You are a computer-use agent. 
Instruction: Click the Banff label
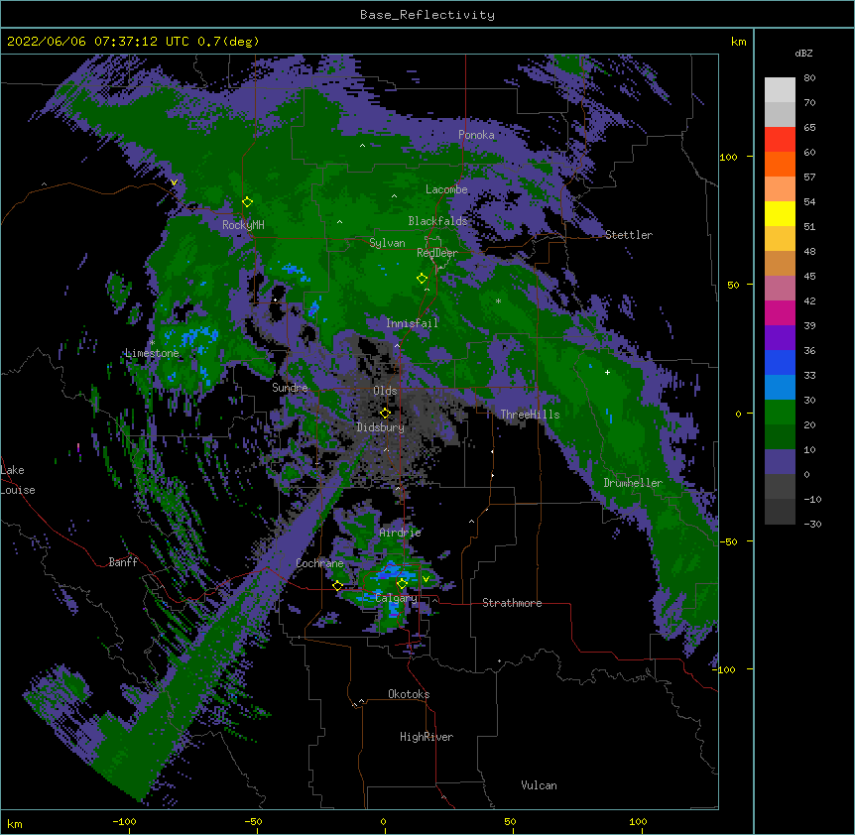[123, 562]
